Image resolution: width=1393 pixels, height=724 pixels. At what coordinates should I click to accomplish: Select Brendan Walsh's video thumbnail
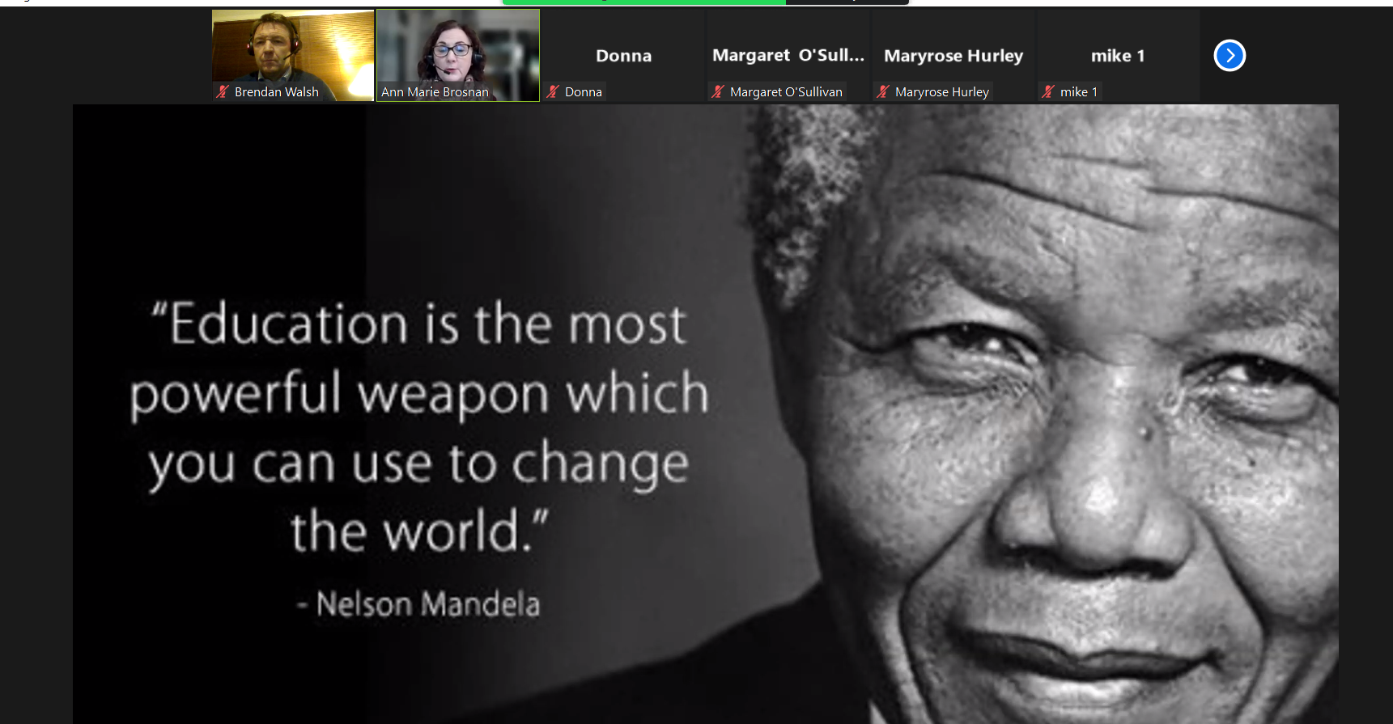293,56
